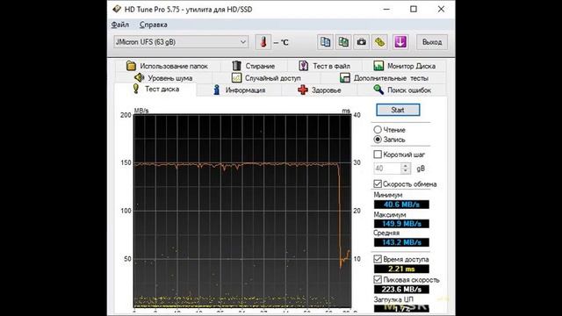
Task: Toggle the Время доступа checkbox
Action: coord(378,259)
